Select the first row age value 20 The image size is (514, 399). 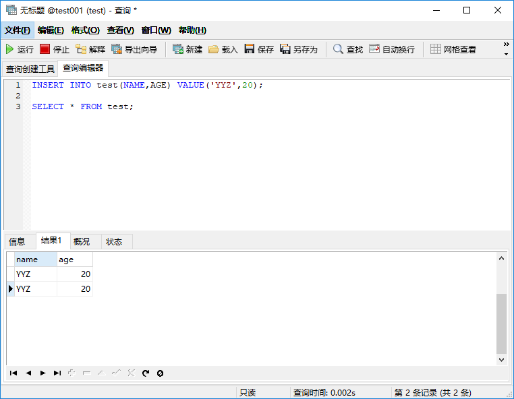click(75, 274)
